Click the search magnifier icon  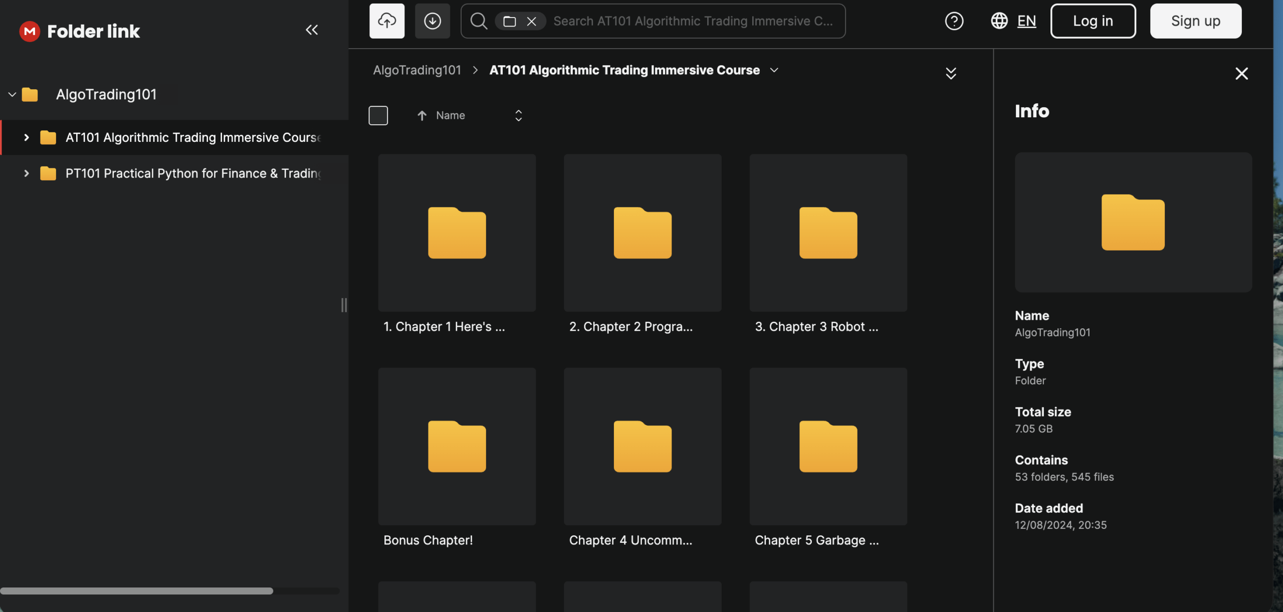tap(479, 21)
